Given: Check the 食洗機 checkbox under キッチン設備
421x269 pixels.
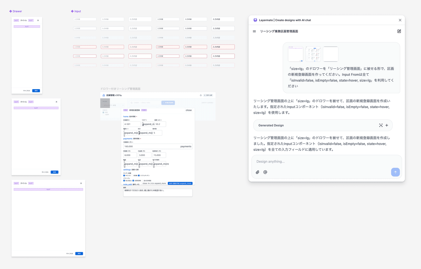Looking at the screenshot, I should click(x=132, y=175).
